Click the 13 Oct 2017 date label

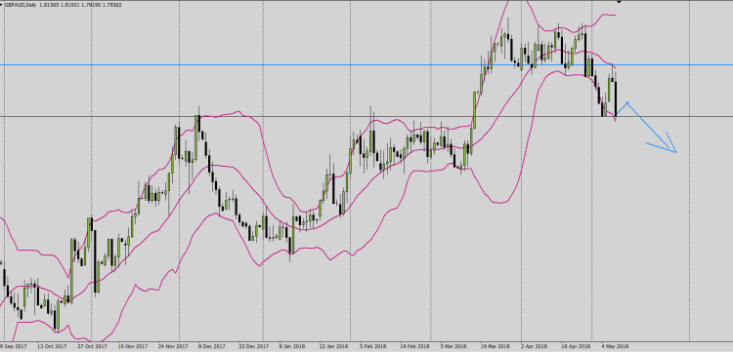(x=52, y=347)
